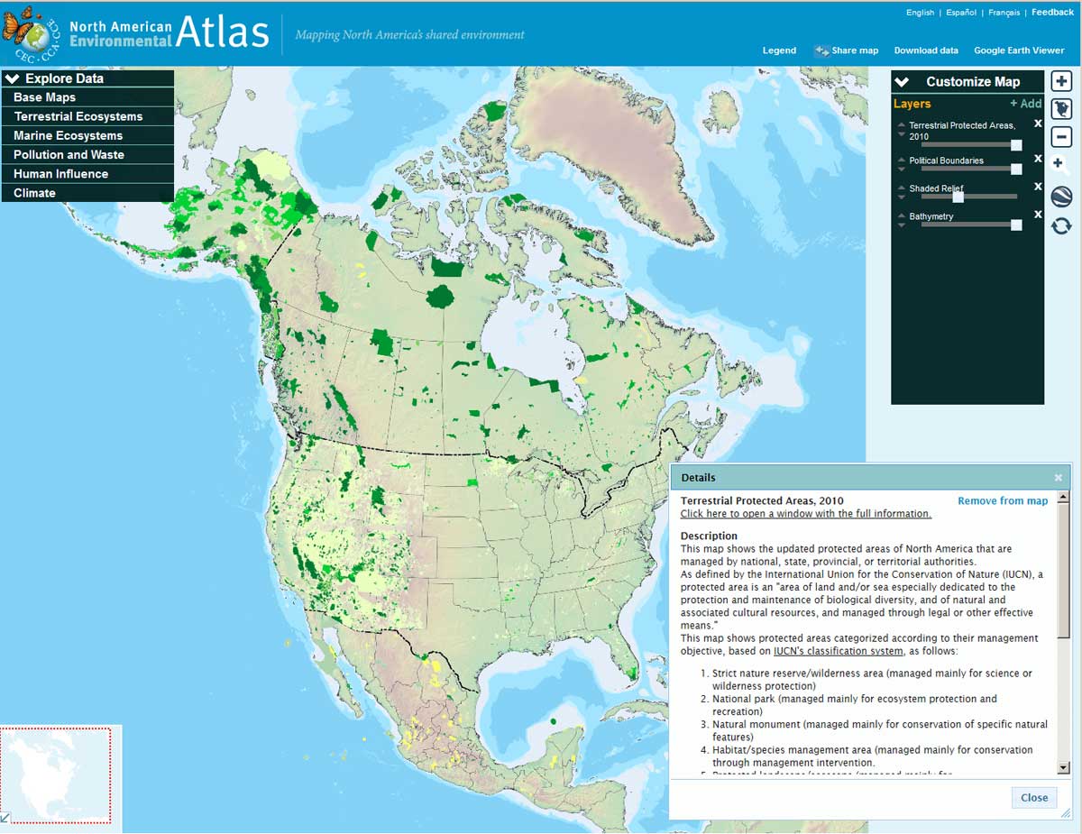
Task: Click the Legend link in header
Action: click(x=779, y=50)
